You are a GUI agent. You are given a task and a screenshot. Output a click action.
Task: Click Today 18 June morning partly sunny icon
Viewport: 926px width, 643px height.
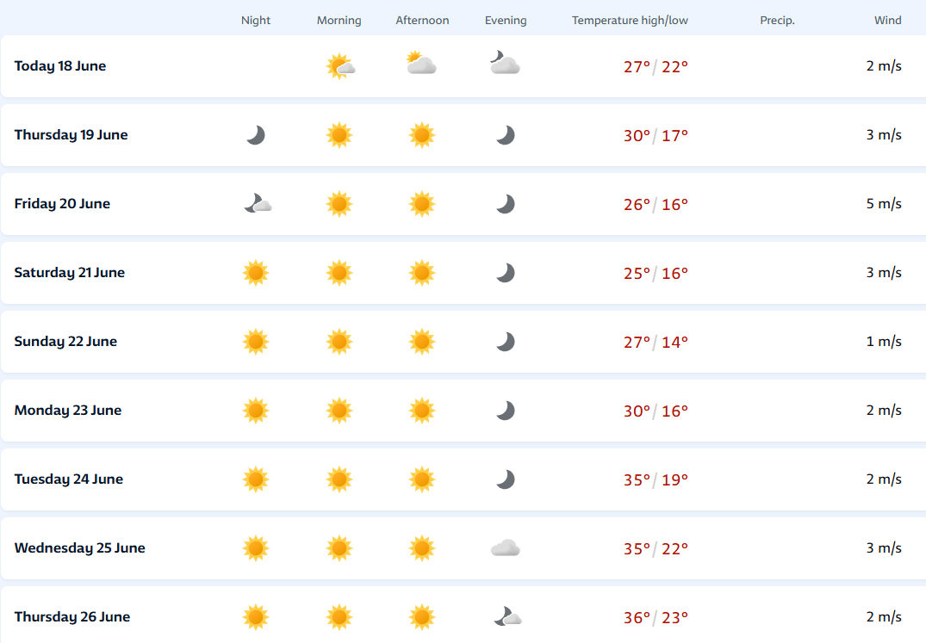click(340, 66)
